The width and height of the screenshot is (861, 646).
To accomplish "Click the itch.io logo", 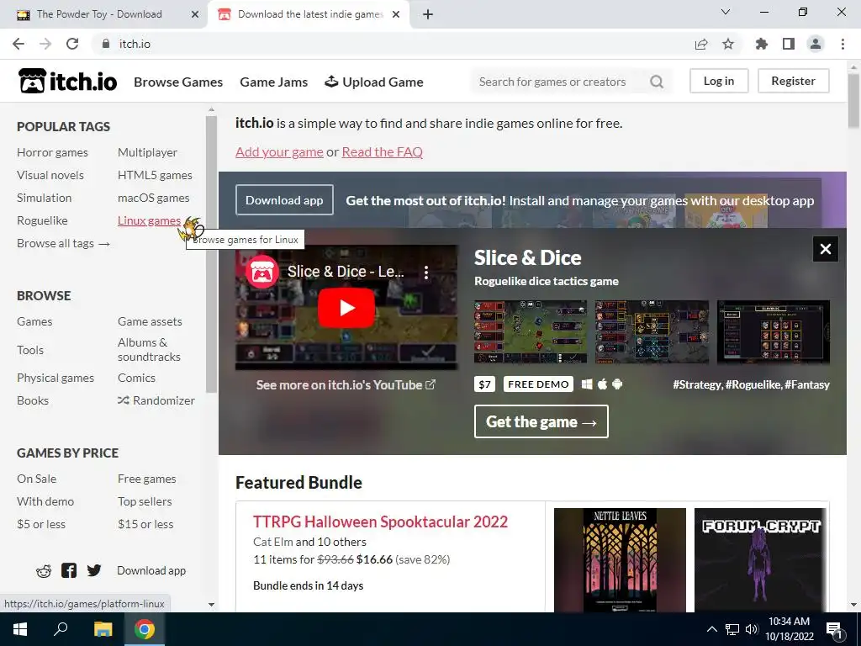I will [67, 82].
